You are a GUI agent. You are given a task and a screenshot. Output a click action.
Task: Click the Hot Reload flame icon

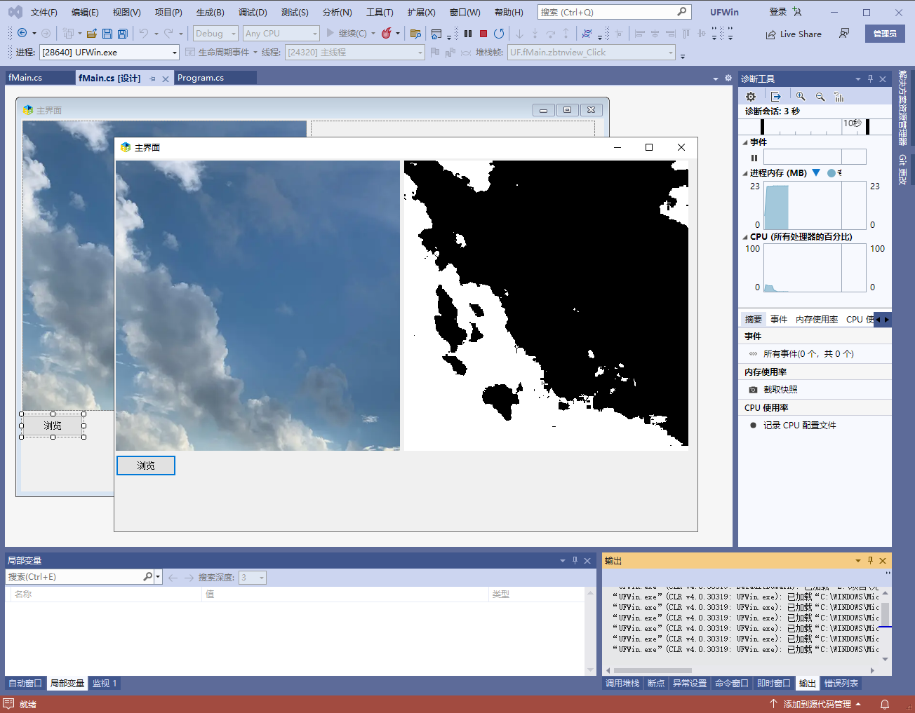point(387,33)
